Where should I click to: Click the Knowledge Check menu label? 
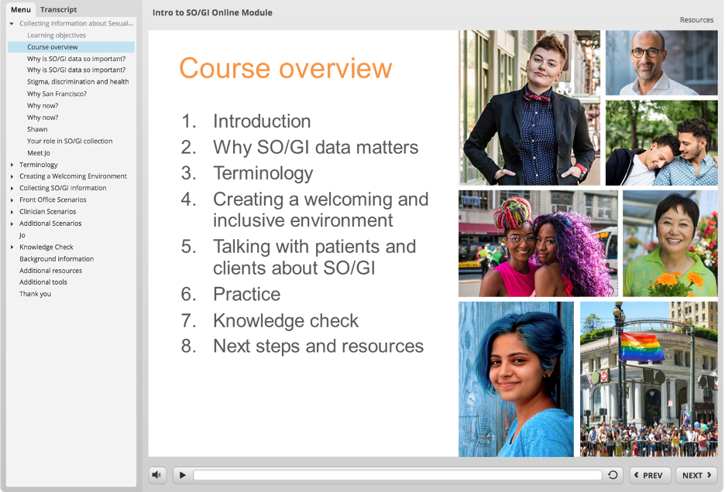[x=46, y=247]
